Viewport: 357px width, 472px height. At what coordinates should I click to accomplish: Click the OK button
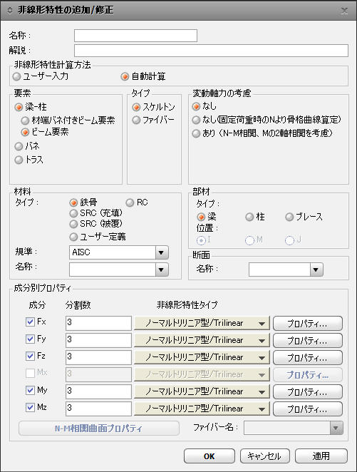tap(209, 456)
